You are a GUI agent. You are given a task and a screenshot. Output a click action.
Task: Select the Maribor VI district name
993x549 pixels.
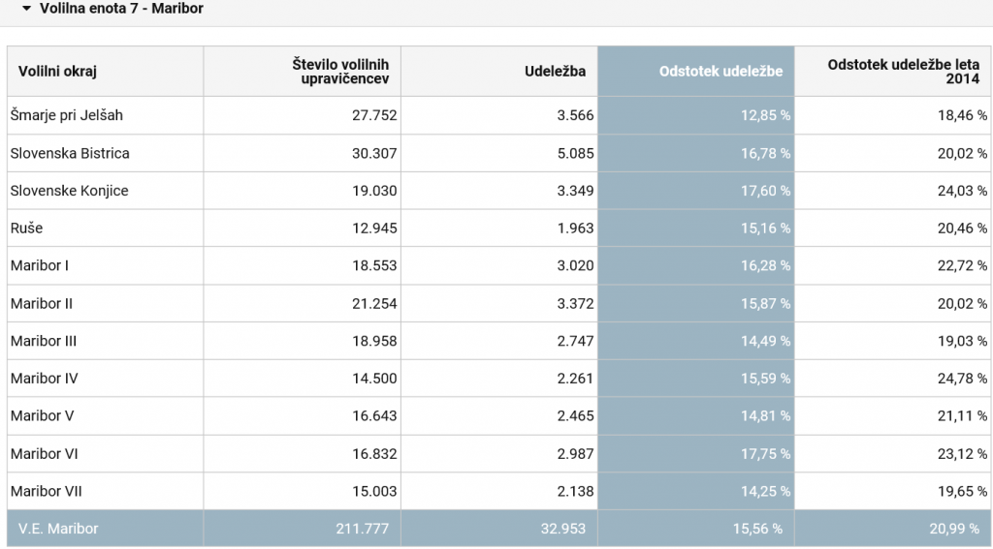coord(45,453)
